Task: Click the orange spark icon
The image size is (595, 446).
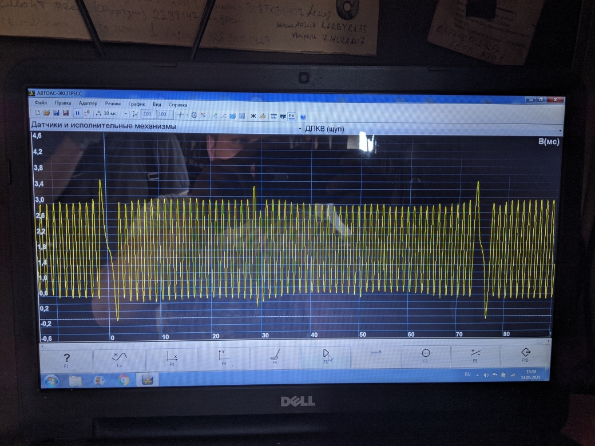Action: 262,116
